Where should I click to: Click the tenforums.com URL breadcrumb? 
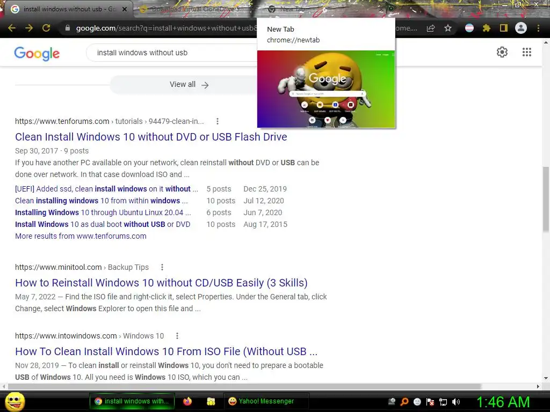[110, 121]
